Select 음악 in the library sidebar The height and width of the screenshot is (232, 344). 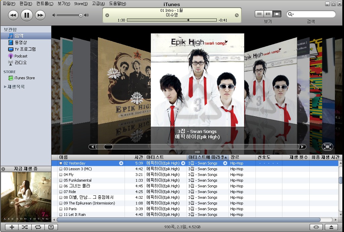26,36
